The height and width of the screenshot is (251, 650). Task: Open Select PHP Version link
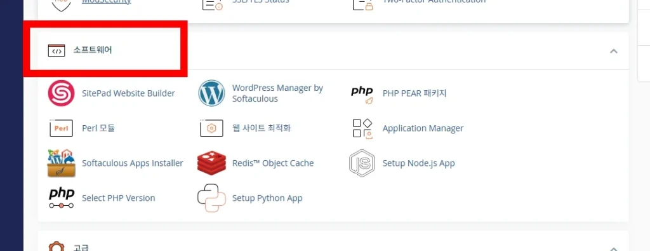coord(119,198)
